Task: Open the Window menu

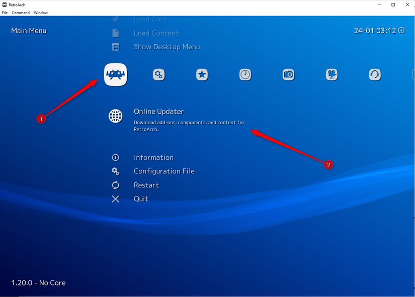Action: coord(41,13)
